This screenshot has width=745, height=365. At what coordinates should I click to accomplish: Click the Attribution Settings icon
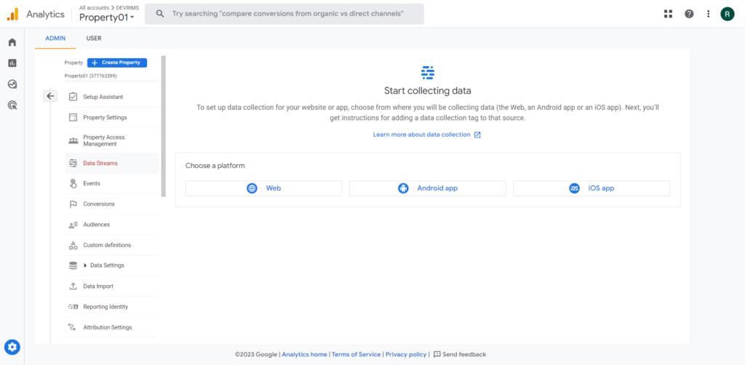pos(73,327)
